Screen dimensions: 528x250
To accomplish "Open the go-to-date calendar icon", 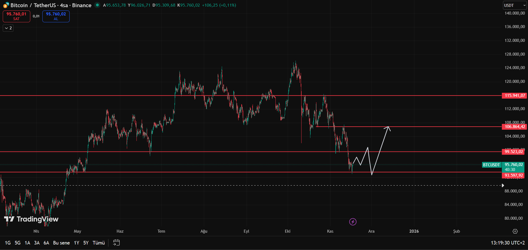I will click(x=117, y=243).
